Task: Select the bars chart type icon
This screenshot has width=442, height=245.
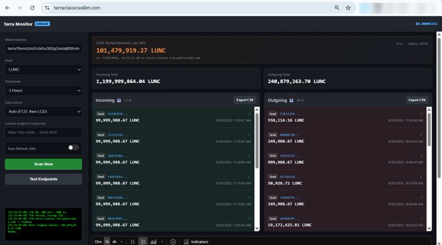Action: click(133, 242)
